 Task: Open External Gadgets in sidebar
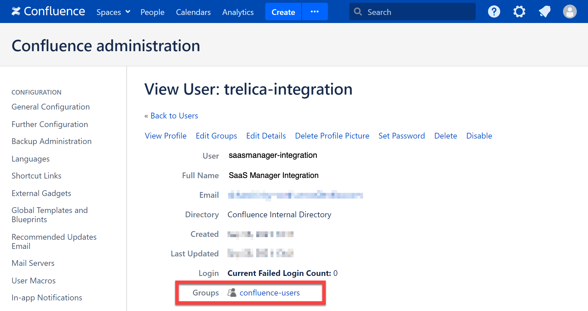41,193
